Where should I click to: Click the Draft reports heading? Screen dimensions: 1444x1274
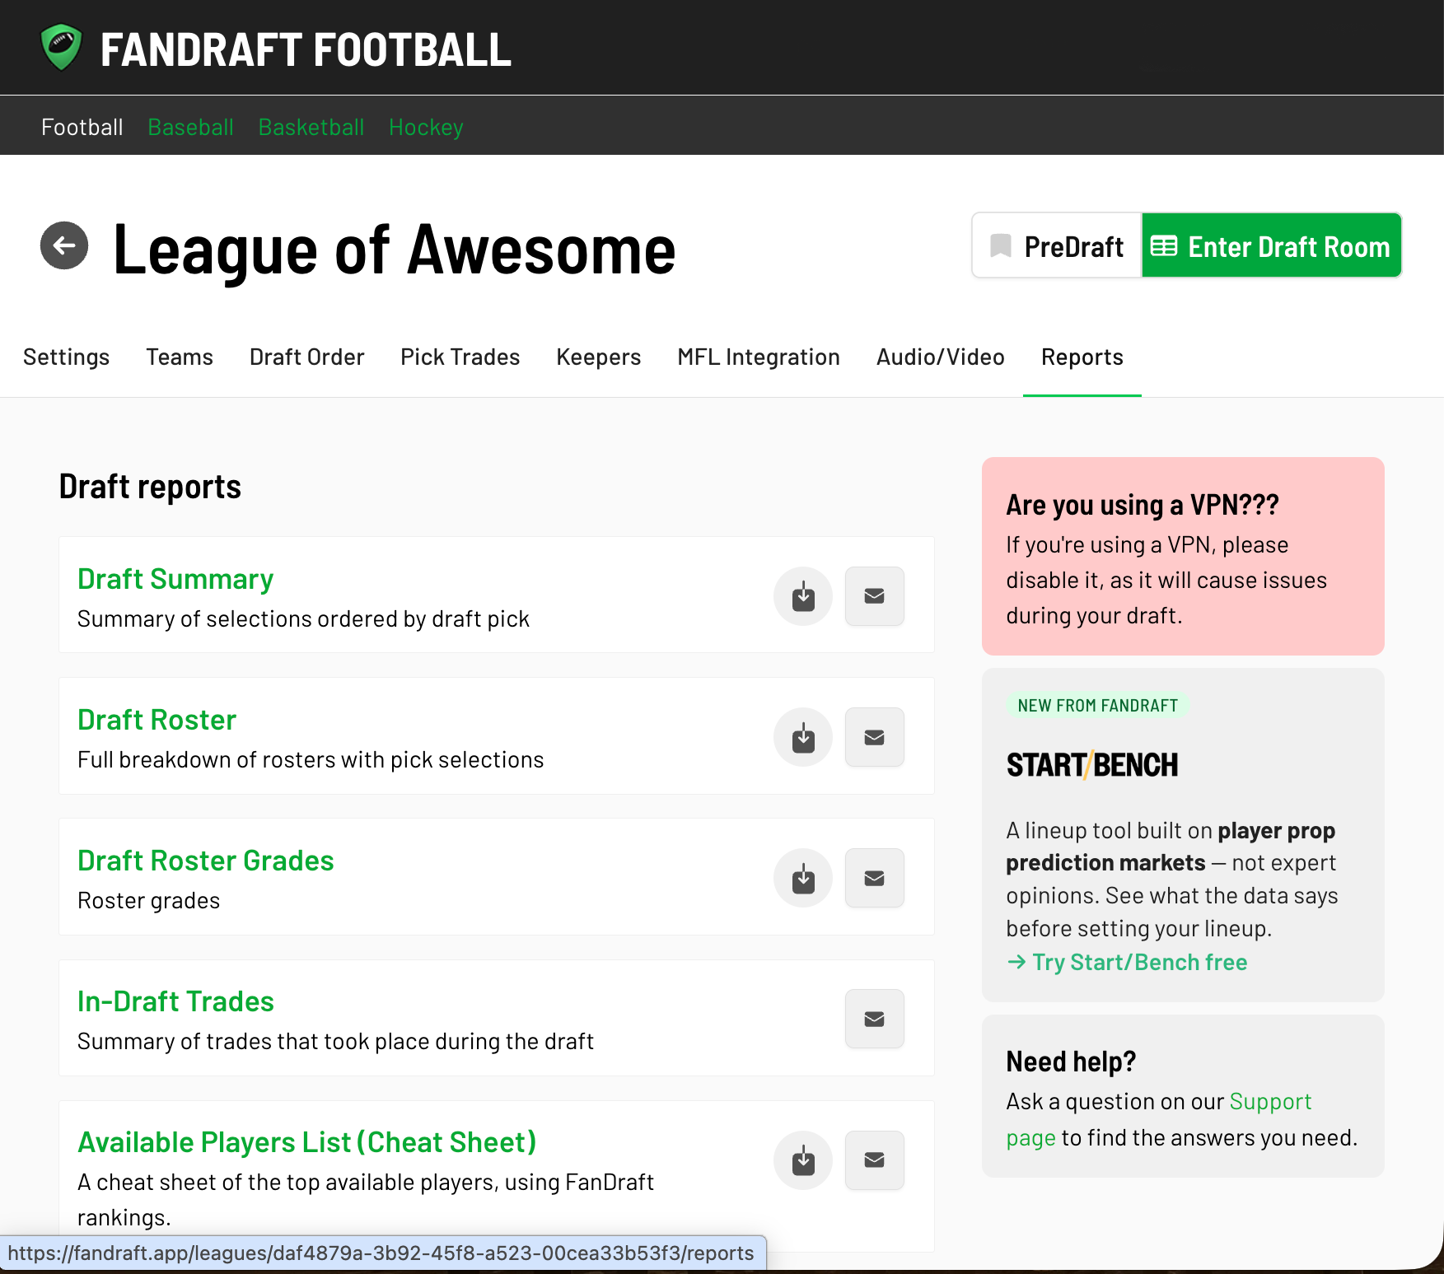click(x=150, y=487)
